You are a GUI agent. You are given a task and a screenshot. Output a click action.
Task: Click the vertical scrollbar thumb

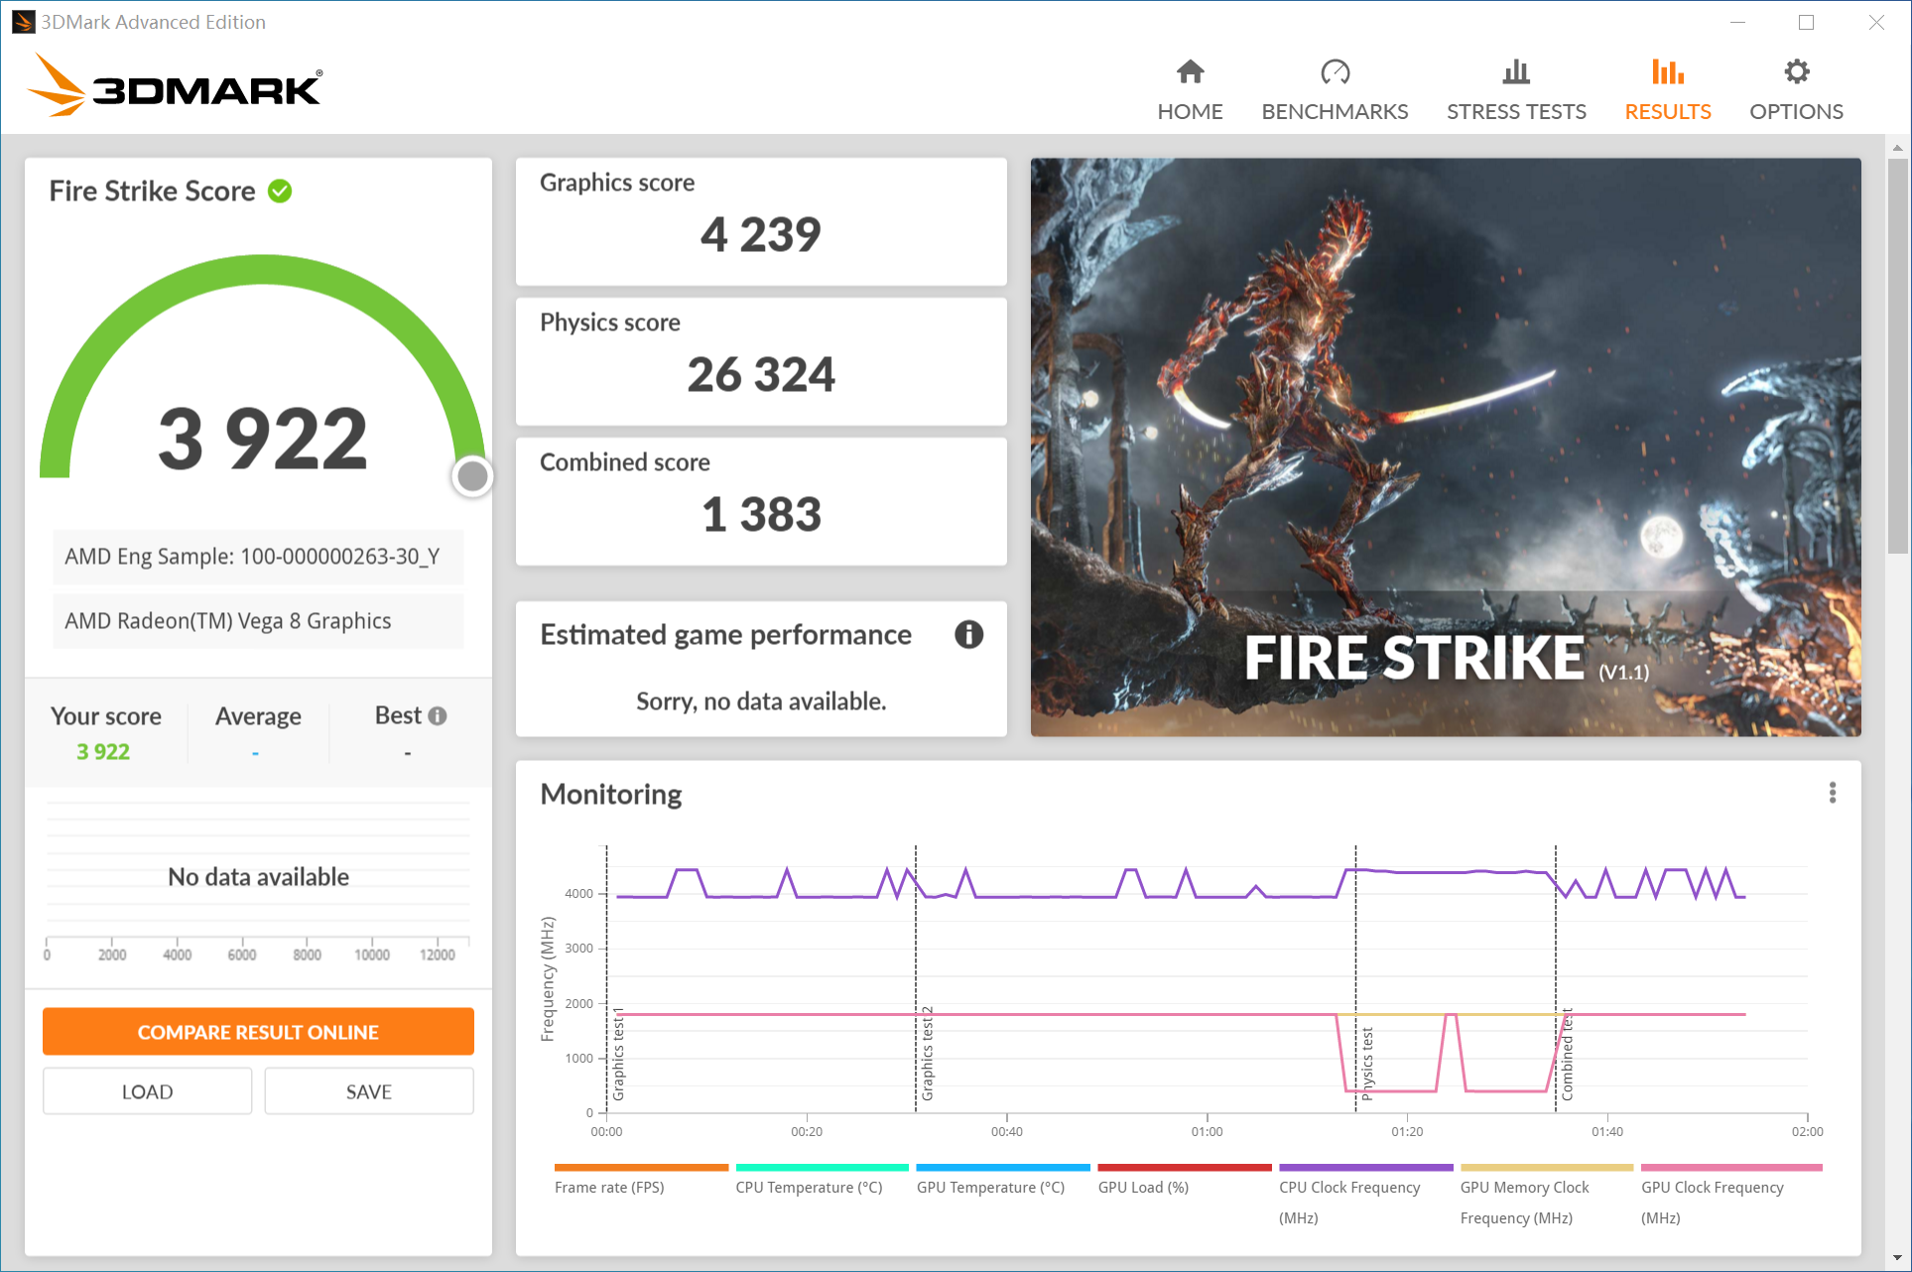pyautogui.click(x=1897, y=355)
